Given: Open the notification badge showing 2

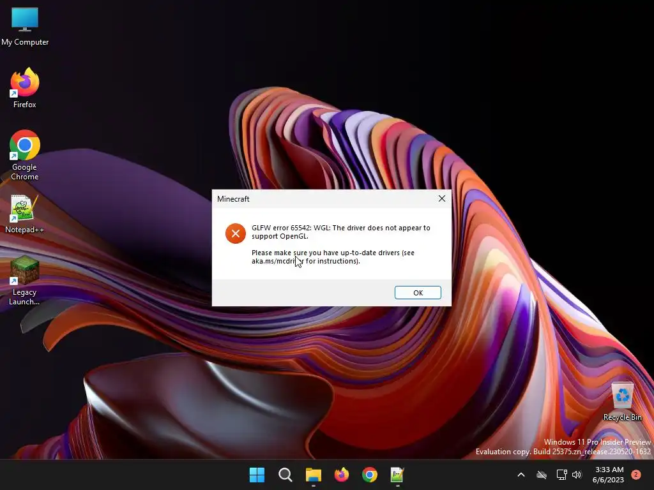Looking at the screenshot, I should tap(635, 475).
